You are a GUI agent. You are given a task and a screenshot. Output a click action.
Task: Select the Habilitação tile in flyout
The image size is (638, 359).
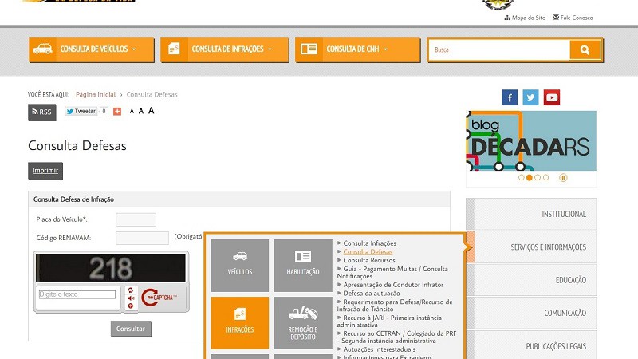point(303,266)
